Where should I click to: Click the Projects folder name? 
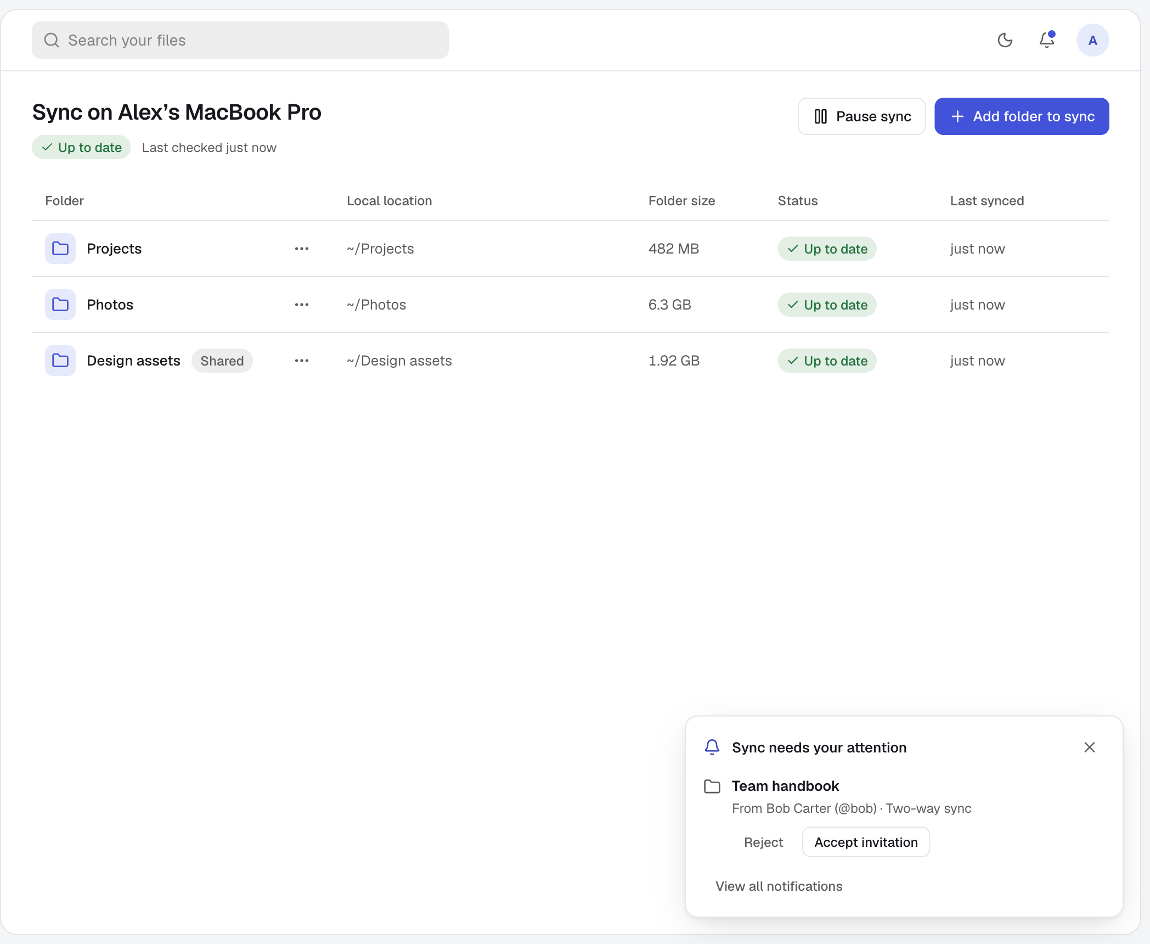(114, 249)
